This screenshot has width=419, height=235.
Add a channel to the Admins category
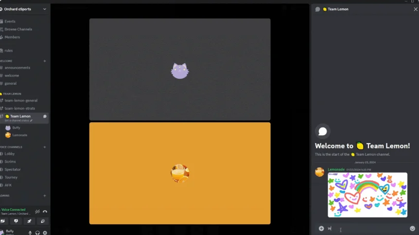click(45, 196)
